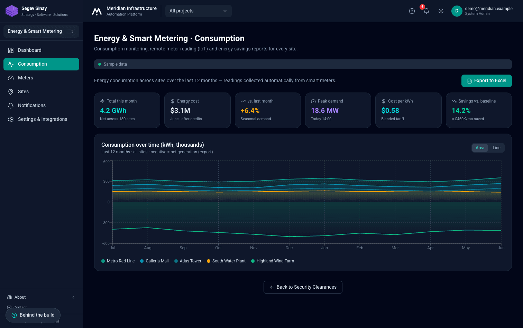The image size is (523, 328).
Task: Toggle the Metro Red Line series in the legend
Action: tap(118, 261)
